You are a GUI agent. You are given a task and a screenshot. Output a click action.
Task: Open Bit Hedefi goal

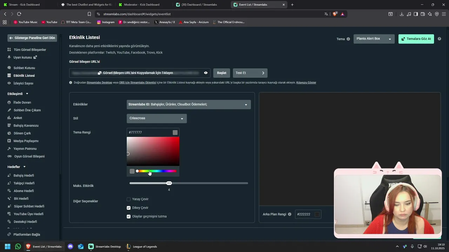coord(21,198)
